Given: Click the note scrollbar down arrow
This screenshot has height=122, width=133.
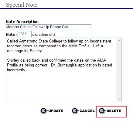Looking at the screenshot, I should [119, 99].
